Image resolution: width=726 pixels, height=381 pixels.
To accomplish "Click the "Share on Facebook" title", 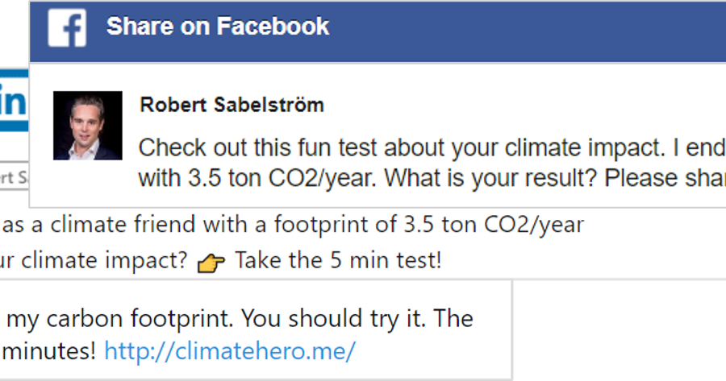I will (x=218, y=27).
